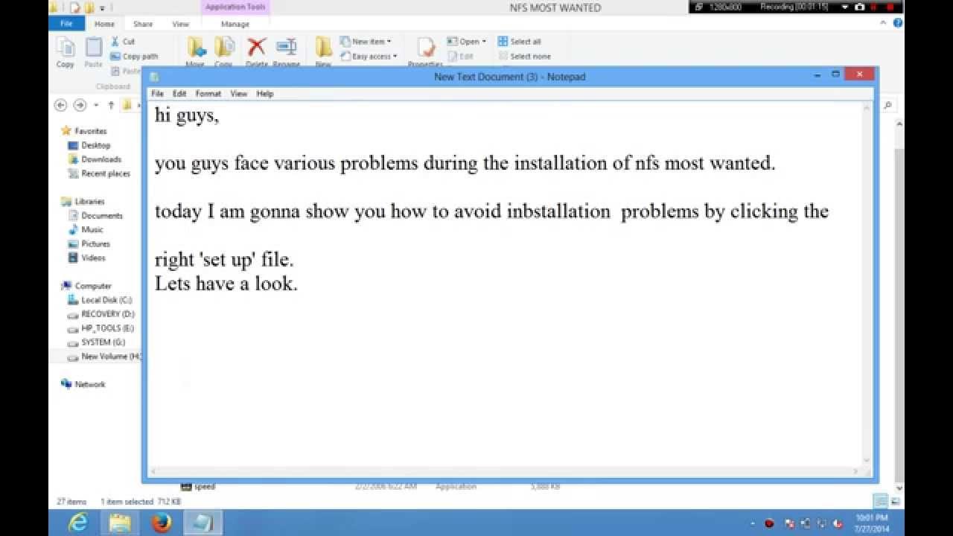Open the Explorer File tab
This screenshot has height=536, width=953.
click(66, 24)
